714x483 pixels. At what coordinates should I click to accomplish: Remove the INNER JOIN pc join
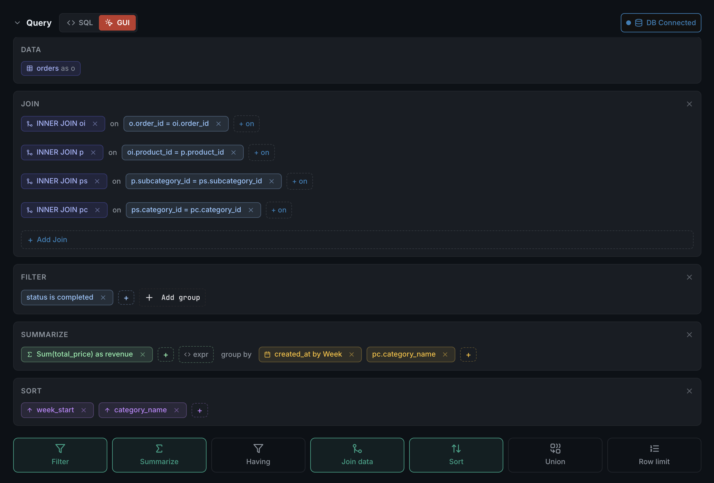coord(97,210)
